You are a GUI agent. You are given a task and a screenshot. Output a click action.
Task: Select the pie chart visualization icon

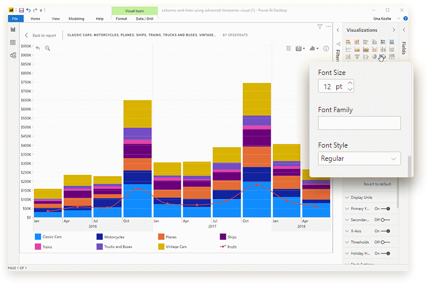pos(374,57)
